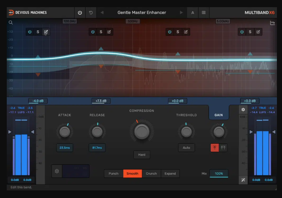Click the magnifier zoom icon
Screen dimensions: 282x198
tap(11, 22)
